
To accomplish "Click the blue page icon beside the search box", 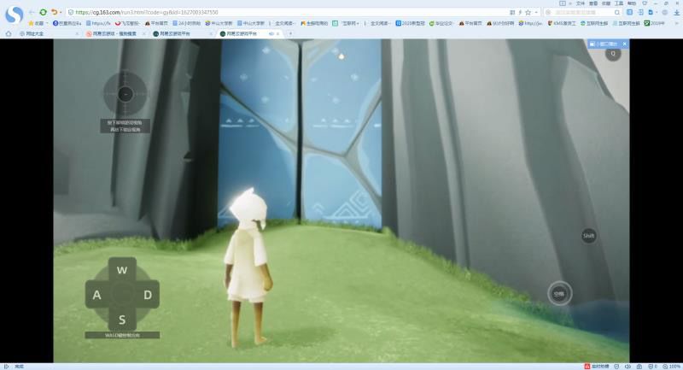I will 629,12.
